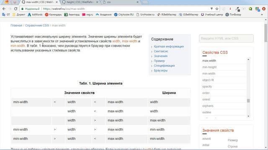
Task: Follow the orange min-width link in the paragraph
Action: (x=18, y=46)
